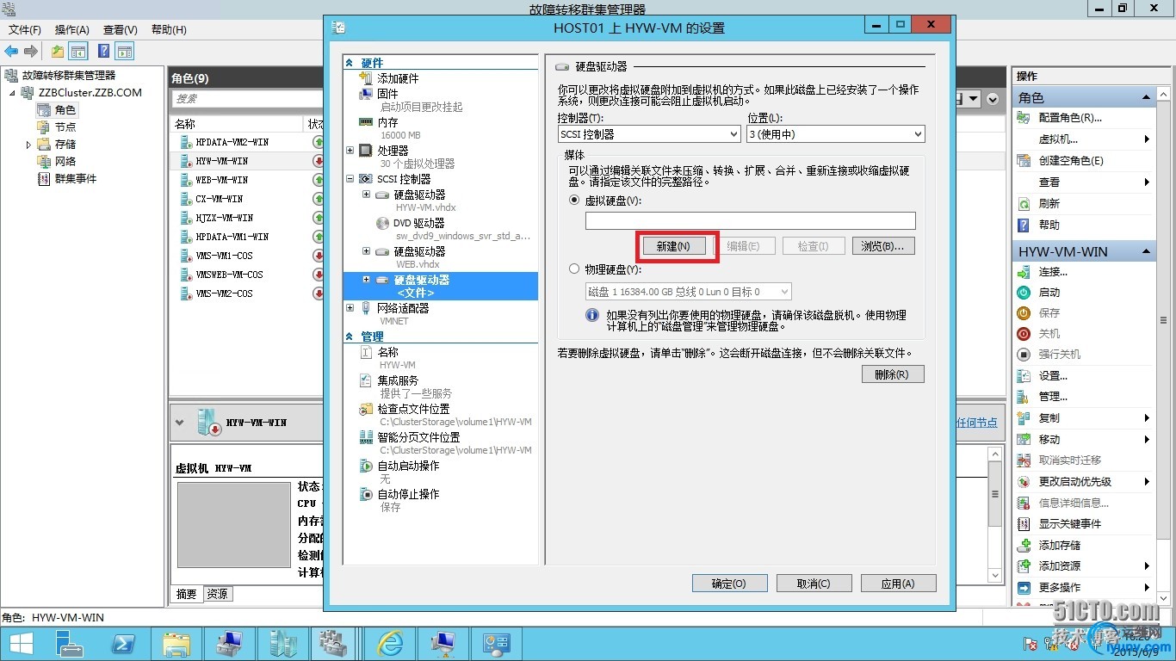
Task: Open Windows PowerShell from the taskbar
Action: click(x=124, y=644)
